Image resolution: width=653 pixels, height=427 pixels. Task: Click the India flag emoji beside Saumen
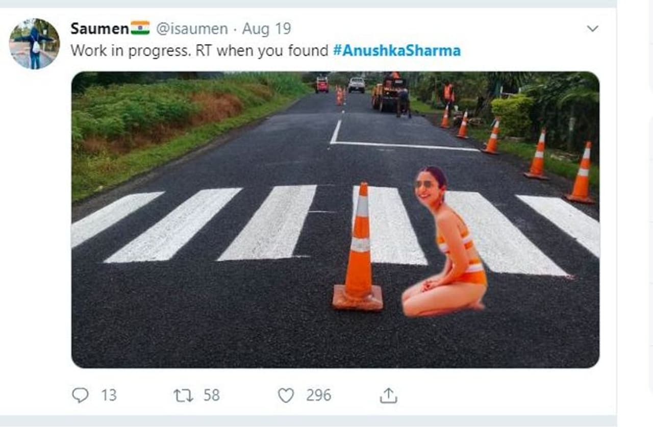point(140,28)
